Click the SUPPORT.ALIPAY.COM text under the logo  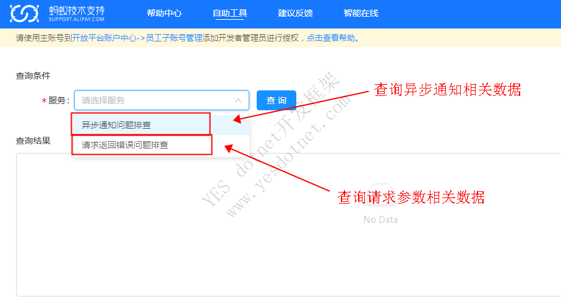coord(77,20)
